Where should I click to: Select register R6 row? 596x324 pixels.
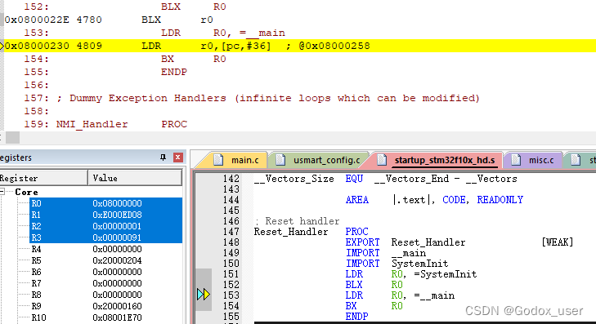point(106,272)
